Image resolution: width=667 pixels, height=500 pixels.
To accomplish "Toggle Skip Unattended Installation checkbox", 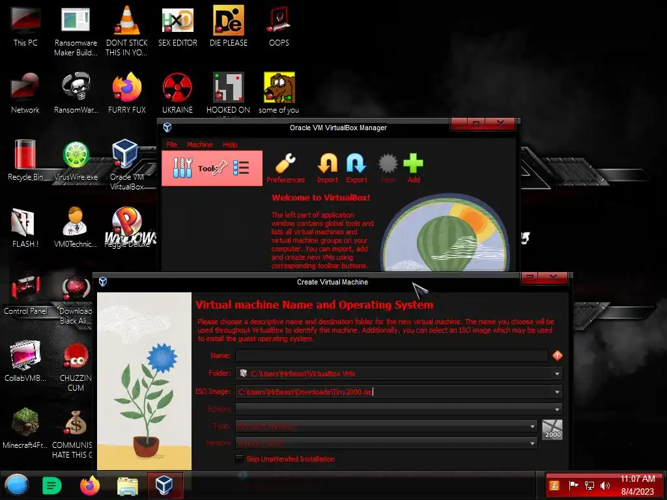I will [x=240, y=459].
